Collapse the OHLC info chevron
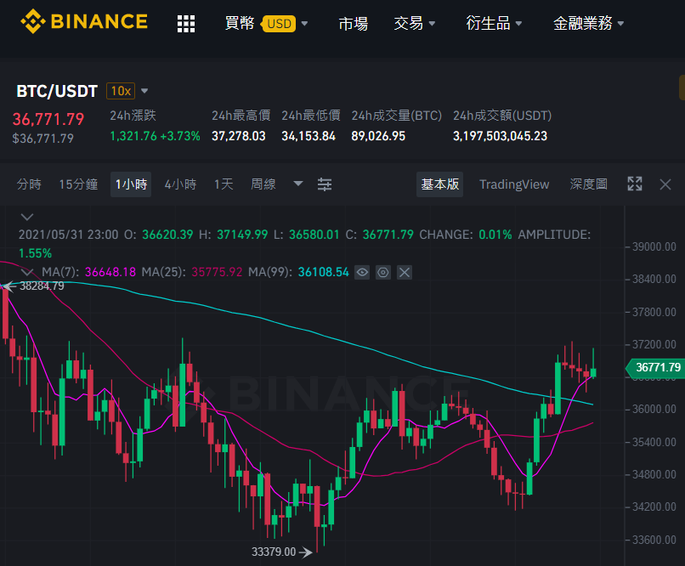Viewport: 685px width, 566px height. [27, 217]
